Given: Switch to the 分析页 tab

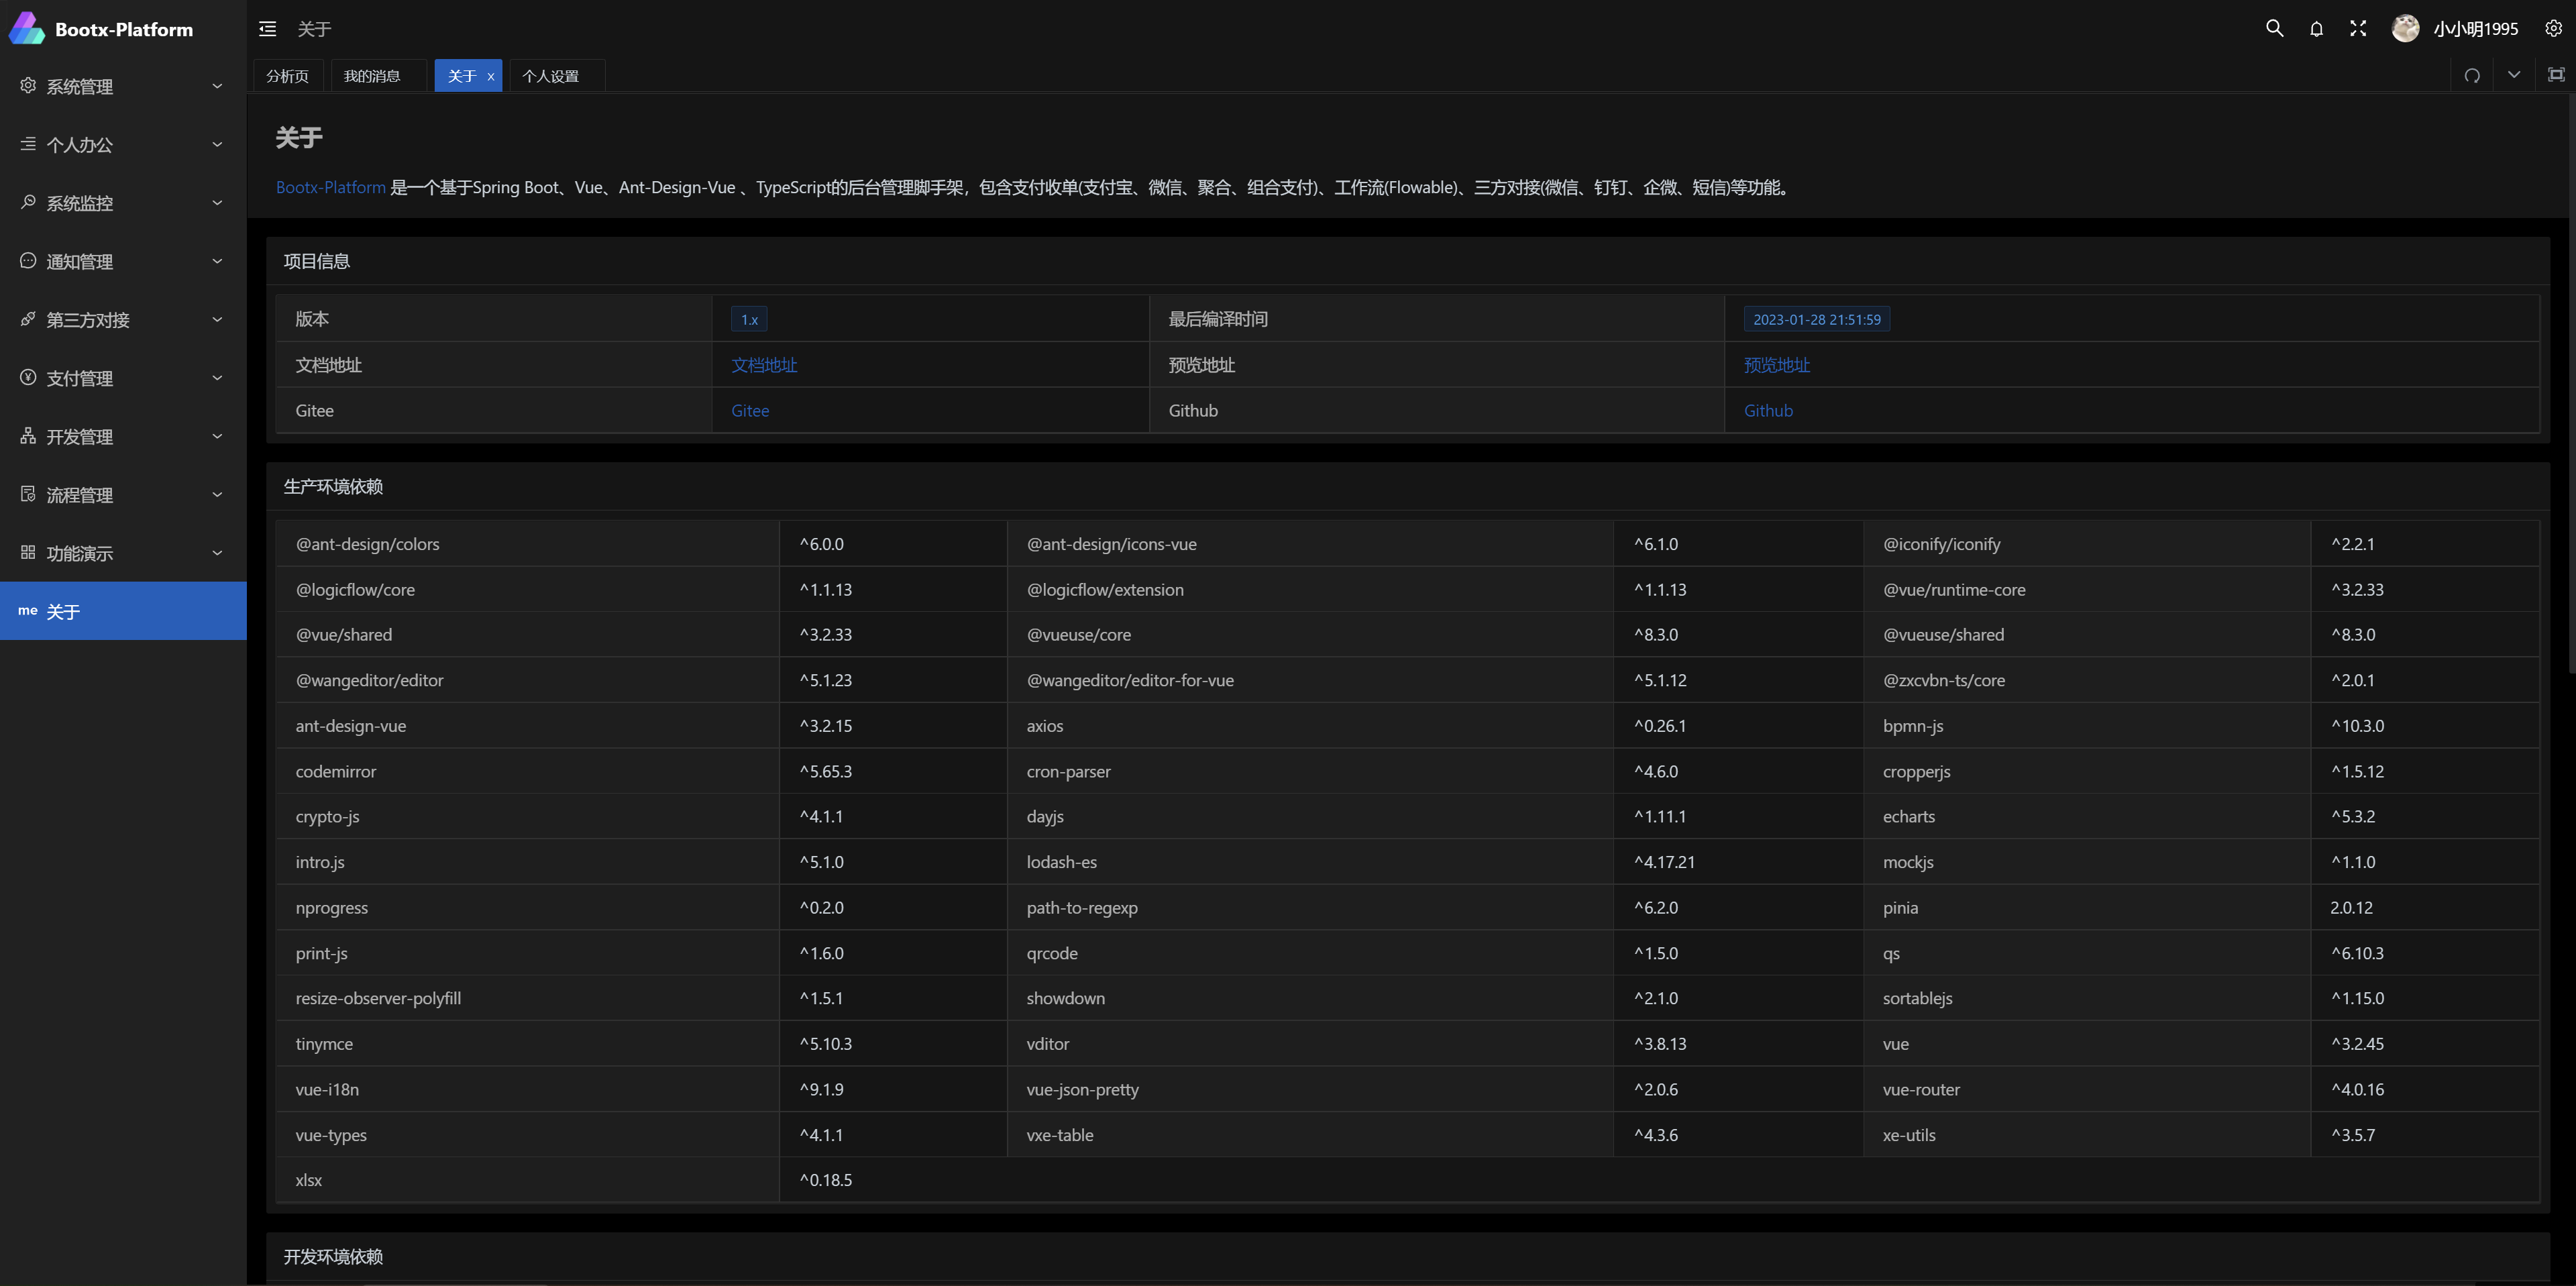Looking at the screenshot, I should [288, 76].
